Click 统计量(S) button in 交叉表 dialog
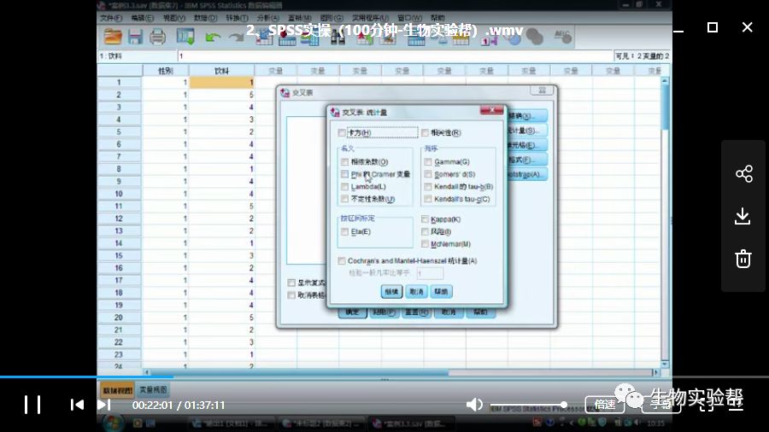769x432 pixels. [x=526, y=131]
